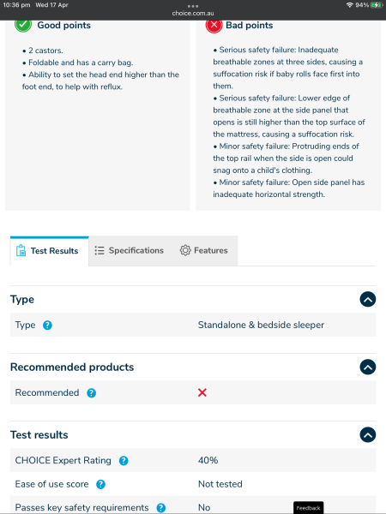Tap the red Bad points cross icon
The height and width of the screenshot is (514, 386).
[214, 25]
